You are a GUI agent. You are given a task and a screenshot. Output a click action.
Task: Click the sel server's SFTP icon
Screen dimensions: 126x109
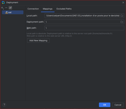click(7, 12)
